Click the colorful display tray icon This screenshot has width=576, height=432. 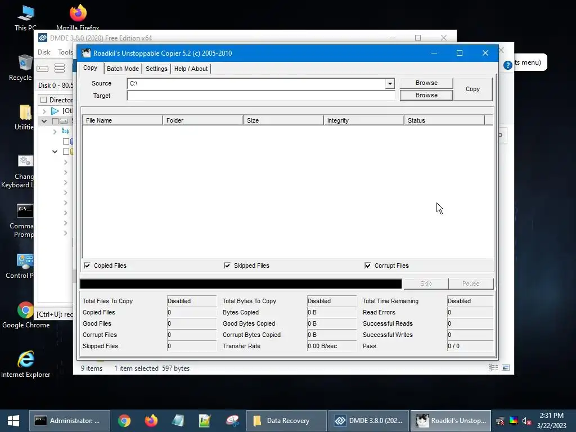point(514,421)
